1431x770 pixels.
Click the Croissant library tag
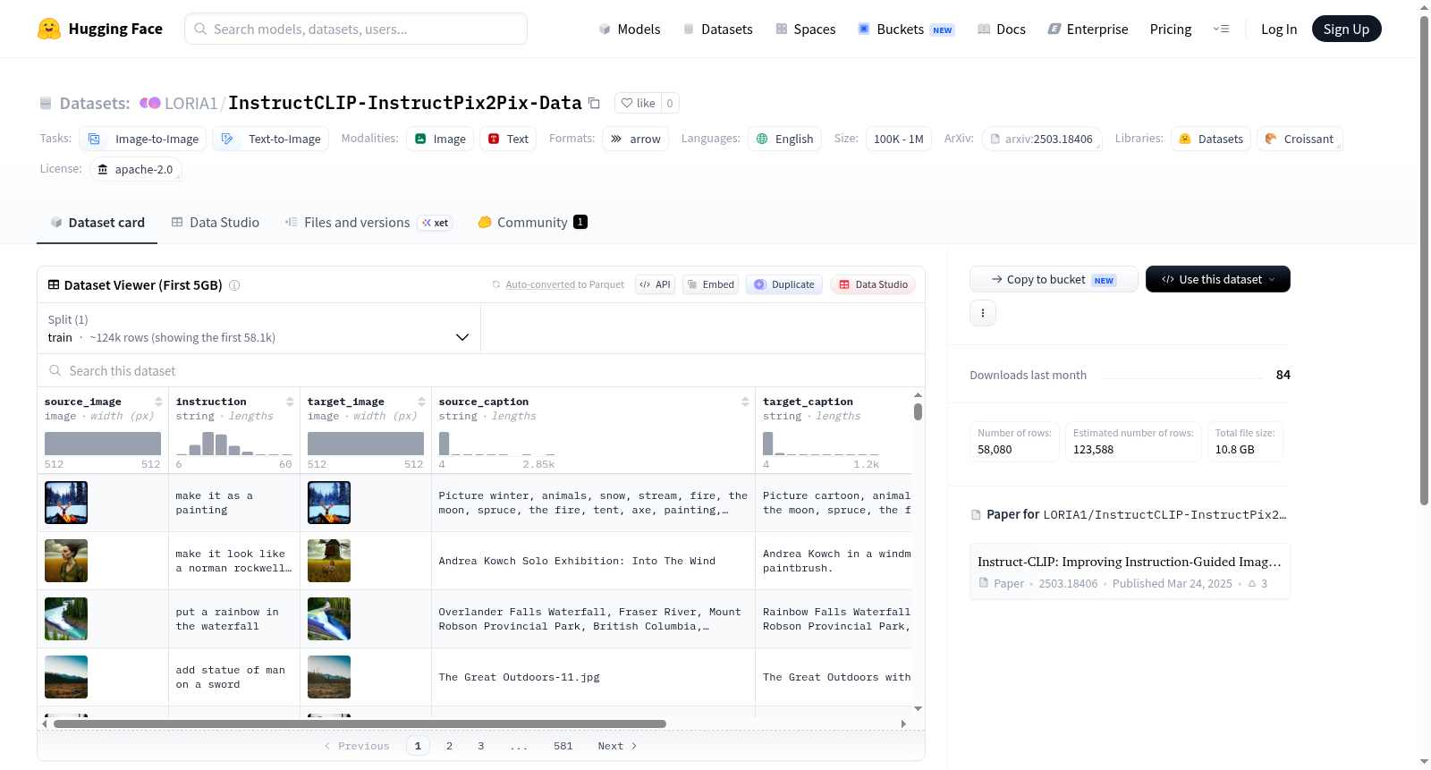1300,139
